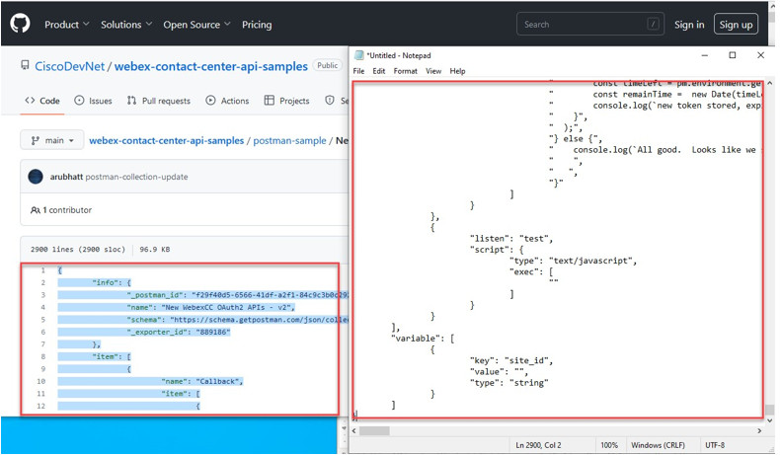The height and width of the screenshot is (455, 780).
Task: Click the 1 contributor text
Action: point(67,210)
